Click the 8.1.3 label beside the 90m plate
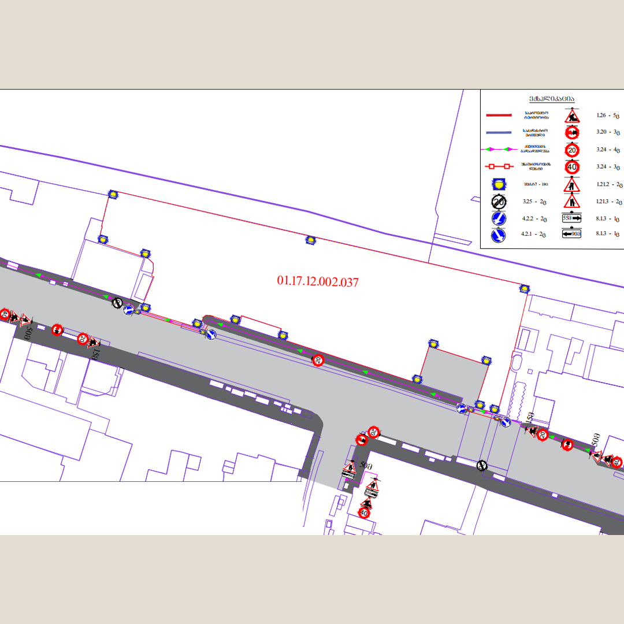 coord(608,233)
